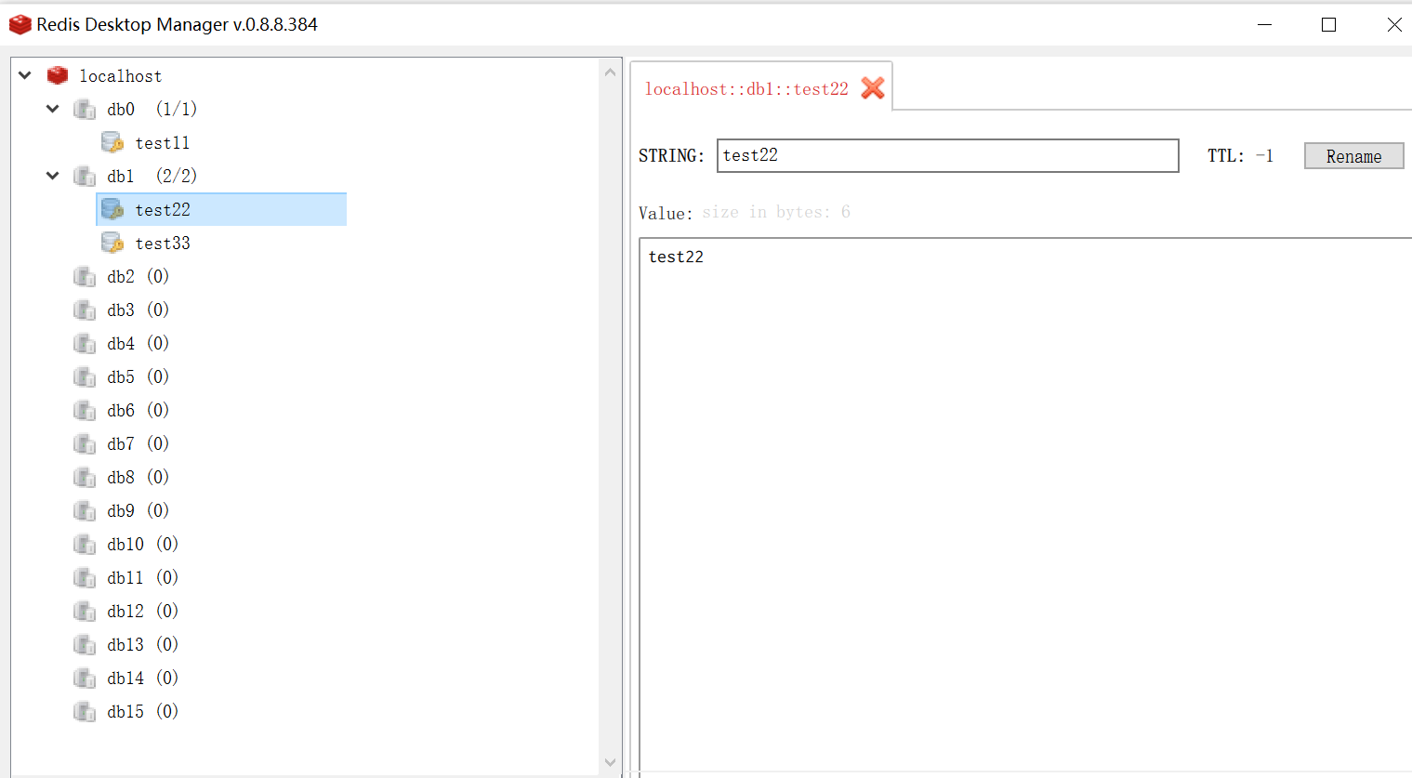
Task: Select the db15 (0) label
Action: [x=142, y=712]
